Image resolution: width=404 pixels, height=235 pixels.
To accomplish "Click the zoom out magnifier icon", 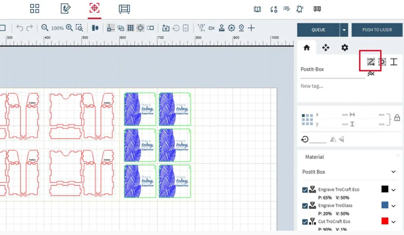I will click(x=45, y=28).
